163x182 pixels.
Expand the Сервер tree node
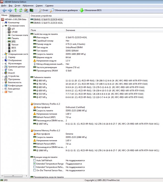[3, 57]
